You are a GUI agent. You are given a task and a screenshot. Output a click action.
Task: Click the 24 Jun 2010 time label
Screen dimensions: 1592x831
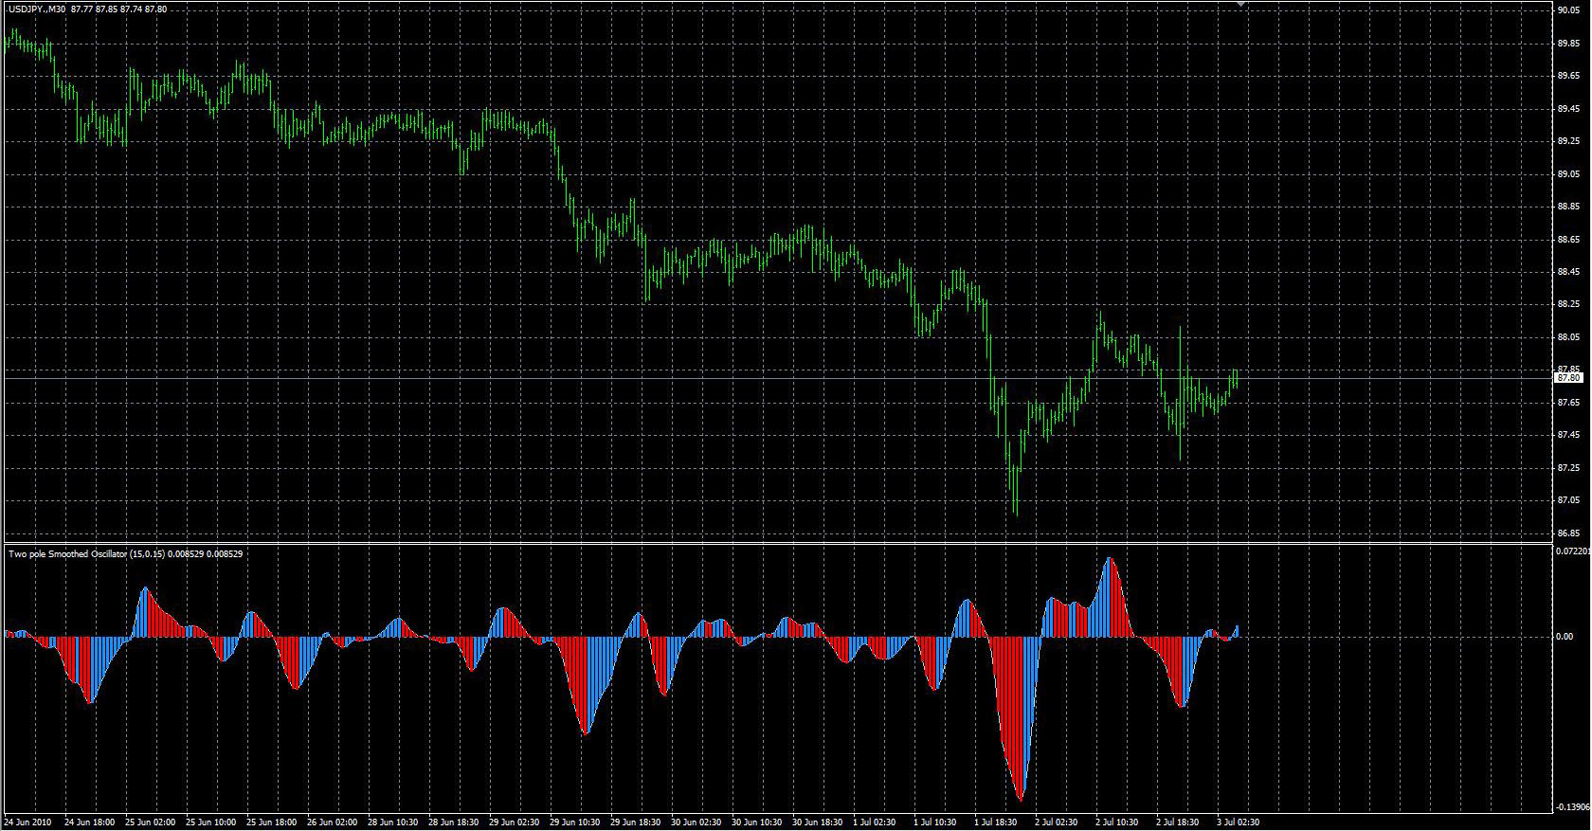tap(27, 822)
